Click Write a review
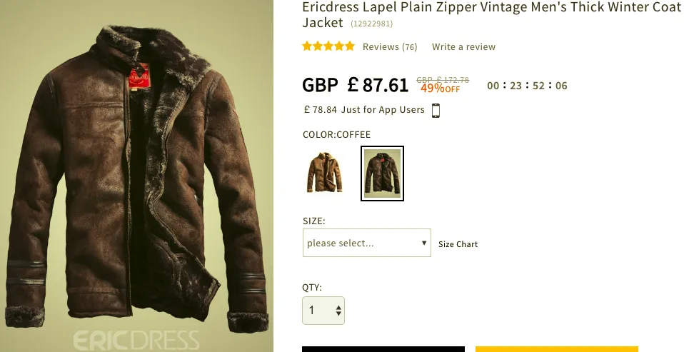The height and width of the screenshot is (352, 684). coord(463,47)
